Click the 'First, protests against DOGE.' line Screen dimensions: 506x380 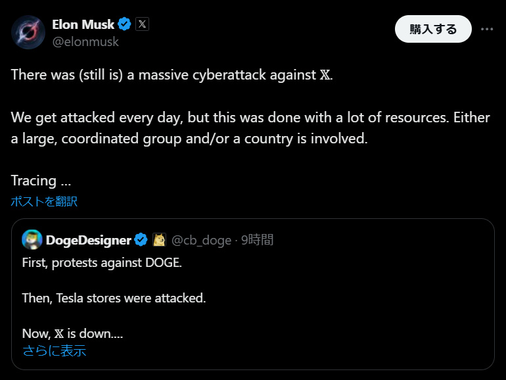(x=102, y=262)
